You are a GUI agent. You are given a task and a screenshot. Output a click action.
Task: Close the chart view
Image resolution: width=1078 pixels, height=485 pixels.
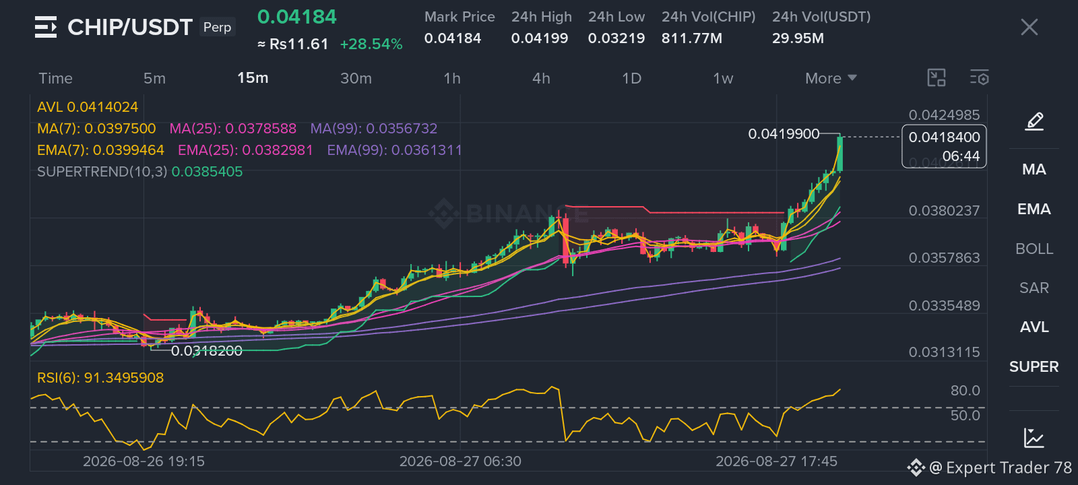[1029, 27]
